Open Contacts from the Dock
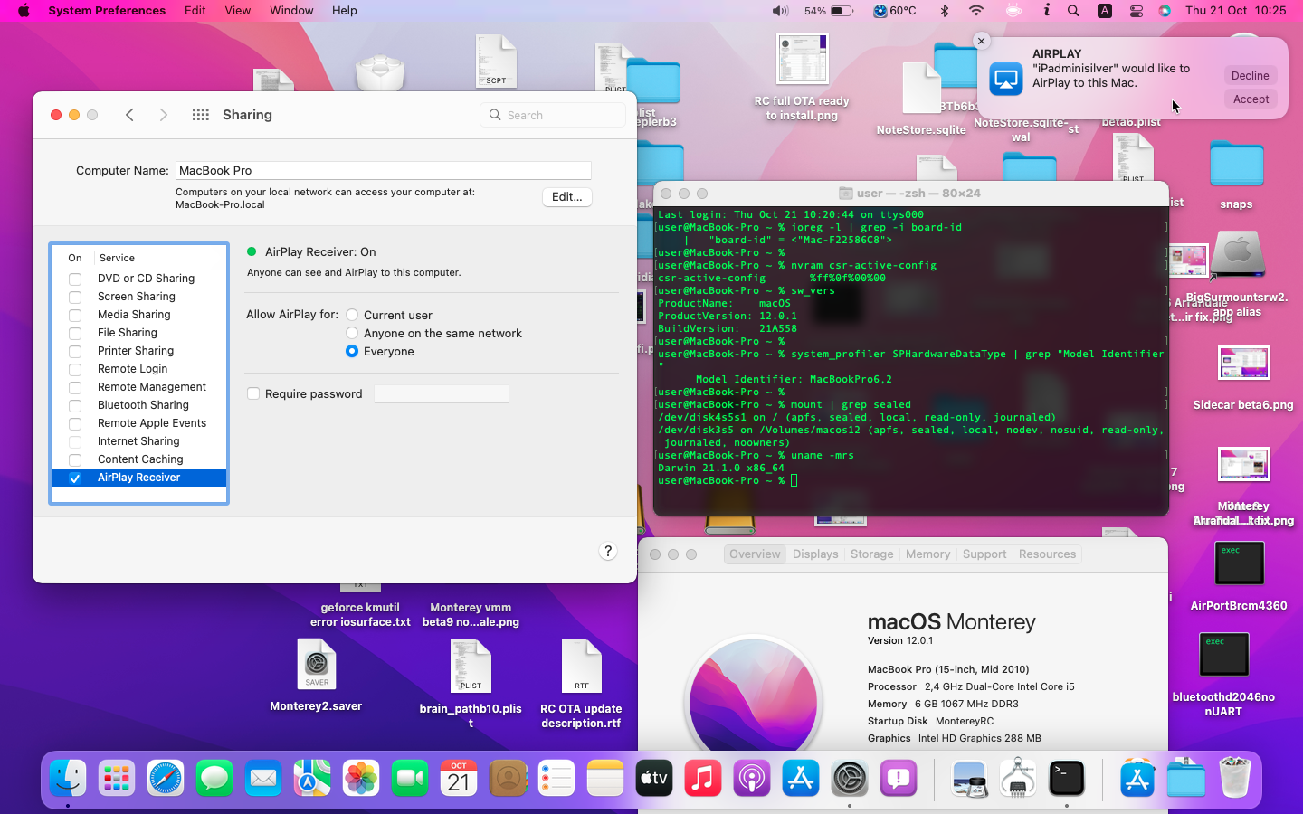Screen dimensions: 1303x814 (508, 778)
